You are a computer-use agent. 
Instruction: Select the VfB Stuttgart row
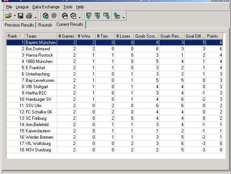(x=114, y=87)
